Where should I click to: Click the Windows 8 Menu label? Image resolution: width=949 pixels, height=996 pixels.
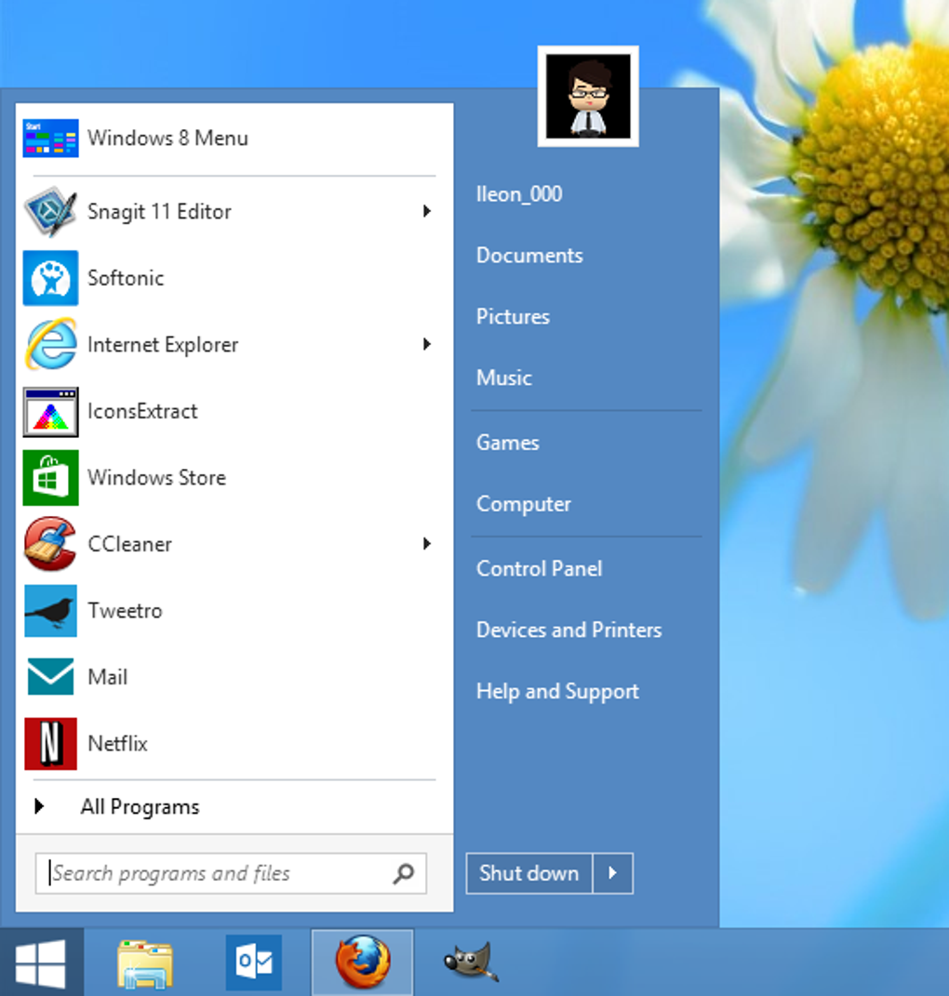(167, 138)
